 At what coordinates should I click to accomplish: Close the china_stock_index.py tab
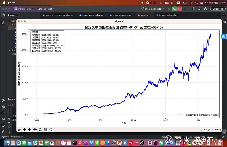pos(105,15)
